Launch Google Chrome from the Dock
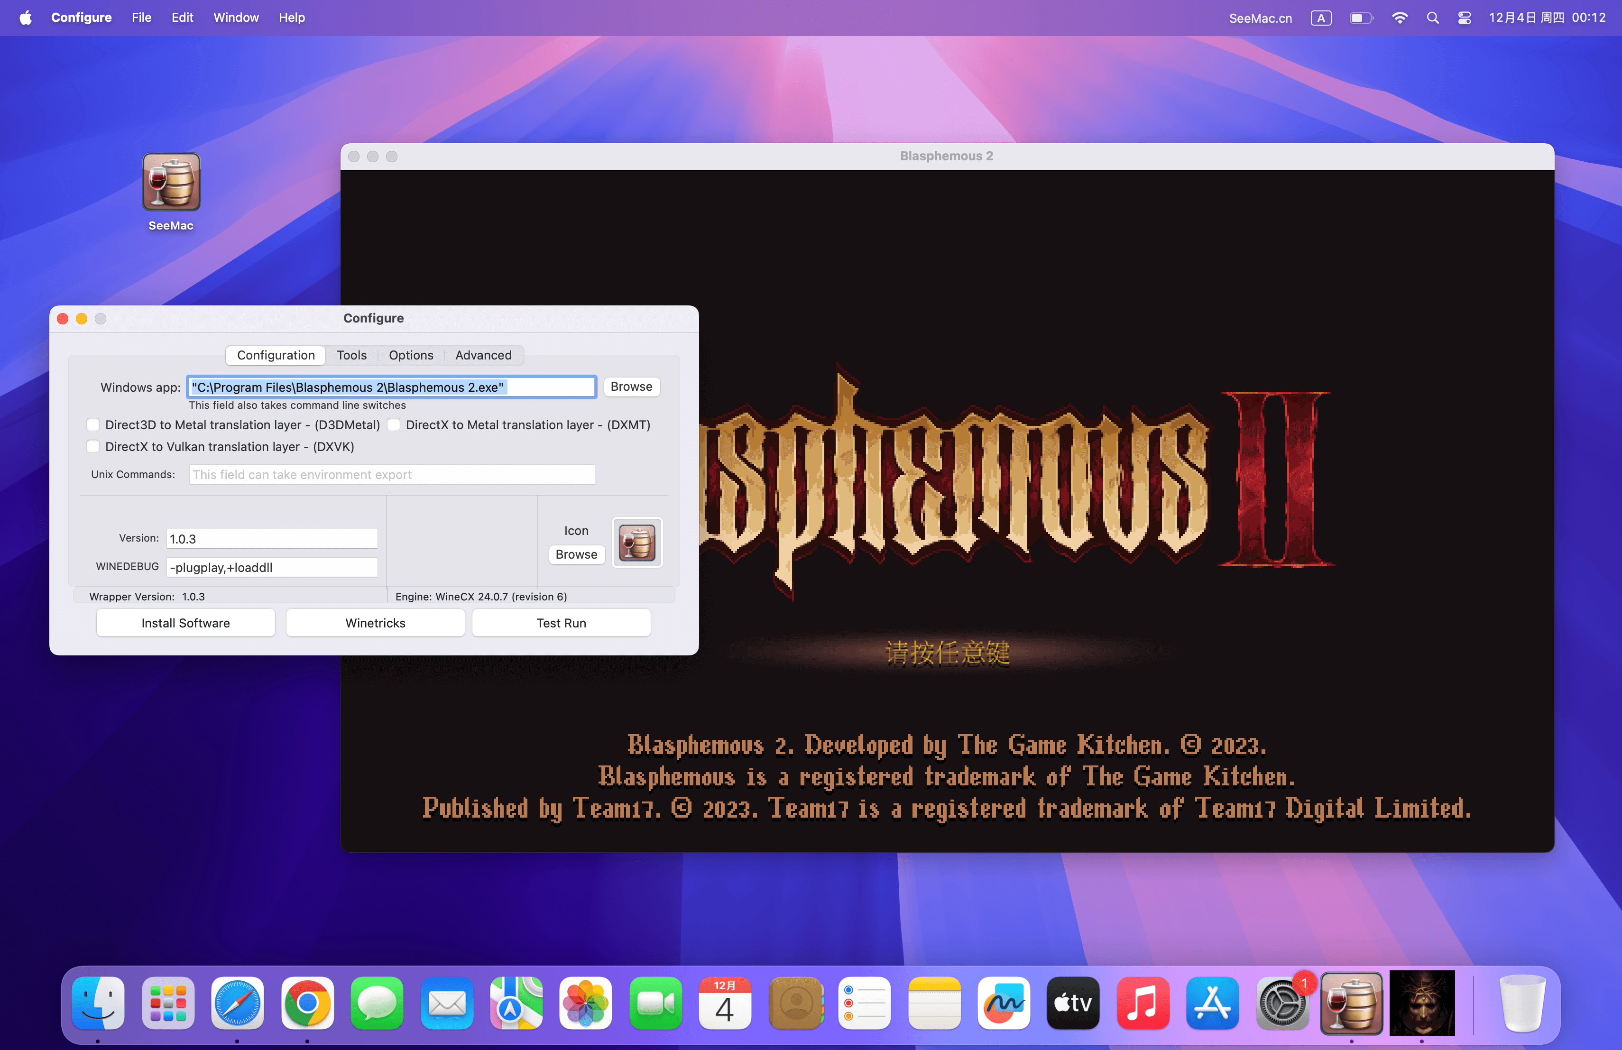The height and width of the screenshot is (1050, 1622). [x=307, y=1002]
